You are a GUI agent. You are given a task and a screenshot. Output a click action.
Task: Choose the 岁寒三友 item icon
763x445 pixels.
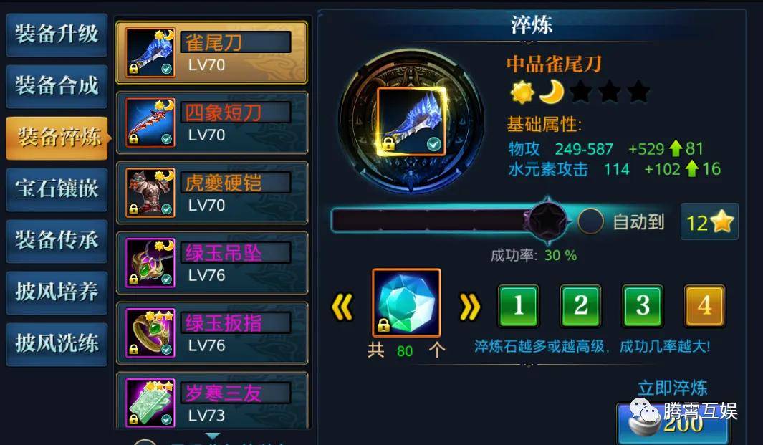(x=150, y=403)
